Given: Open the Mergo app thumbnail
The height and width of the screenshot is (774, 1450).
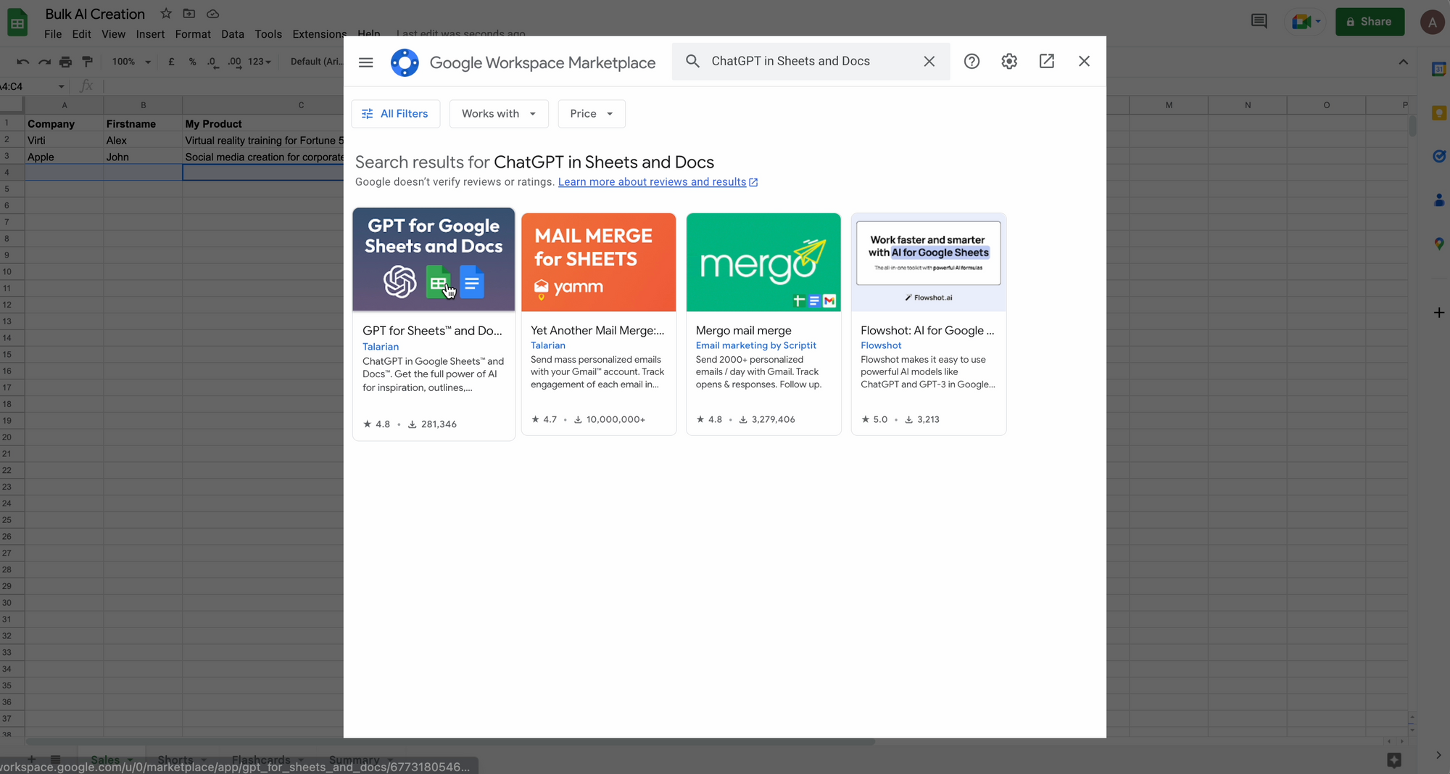Looking at the screenshot, I should [763, 263].
